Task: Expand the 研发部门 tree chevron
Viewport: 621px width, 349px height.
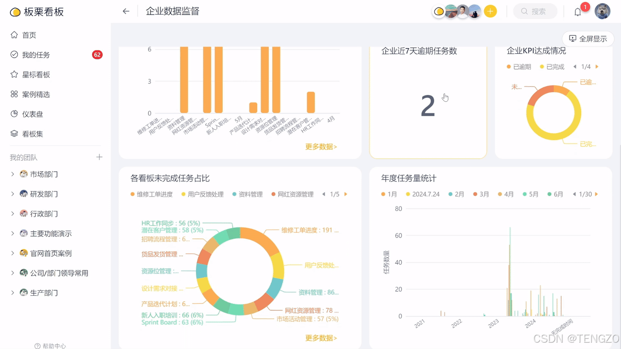Action: [x=13, y=194]
